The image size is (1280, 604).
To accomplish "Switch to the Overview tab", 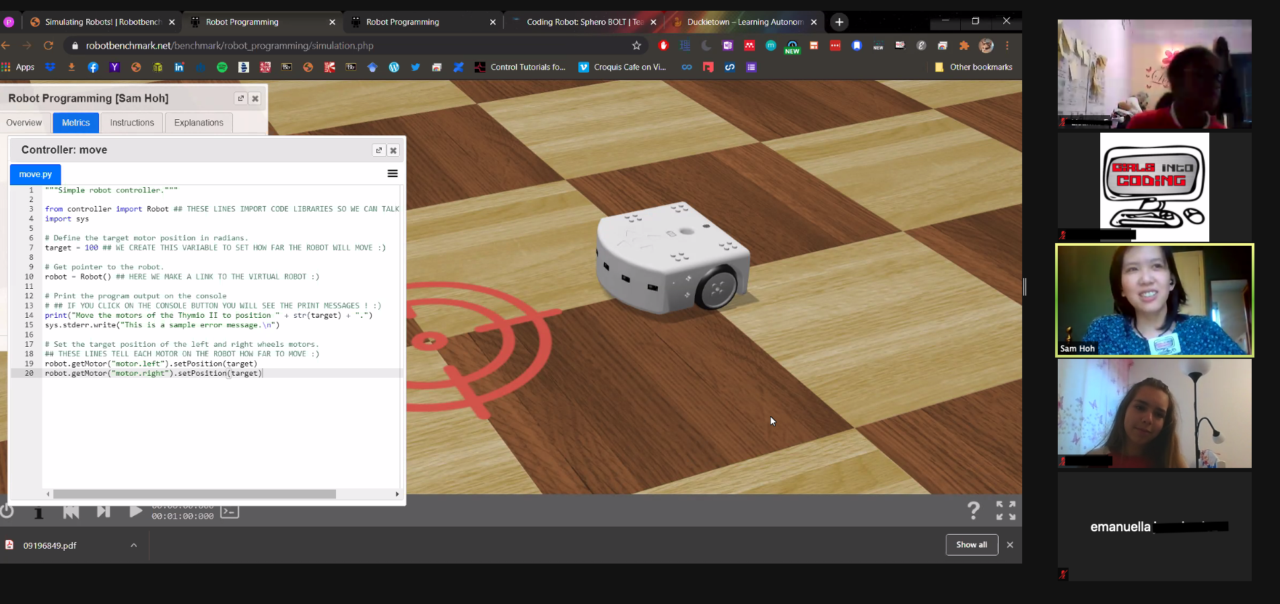I will pos(24,123).
